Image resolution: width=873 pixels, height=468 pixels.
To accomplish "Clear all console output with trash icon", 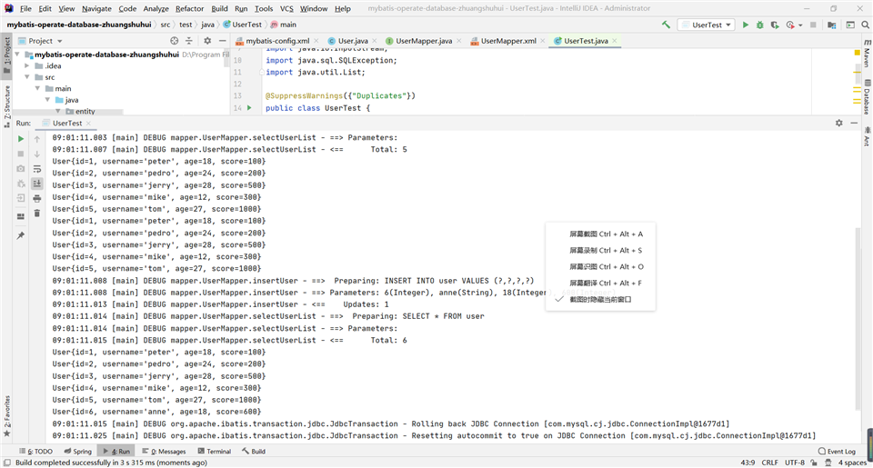I will point(37,214).
